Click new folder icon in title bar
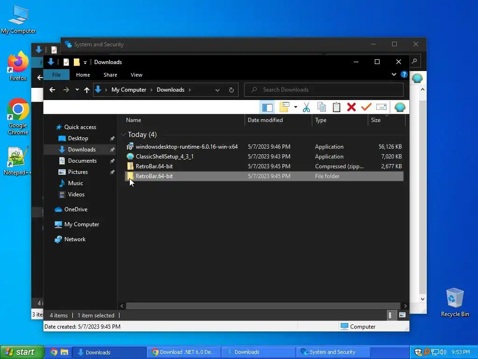This screenshot has width=478, height=359. coord(77,62)
